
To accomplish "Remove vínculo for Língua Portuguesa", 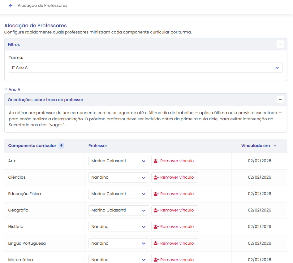I will coord(175,243).
